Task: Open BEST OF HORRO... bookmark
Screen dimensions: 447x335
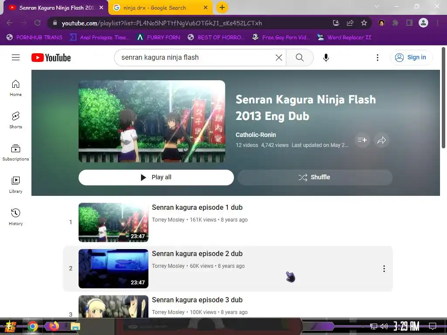Action: coord(216,38)
